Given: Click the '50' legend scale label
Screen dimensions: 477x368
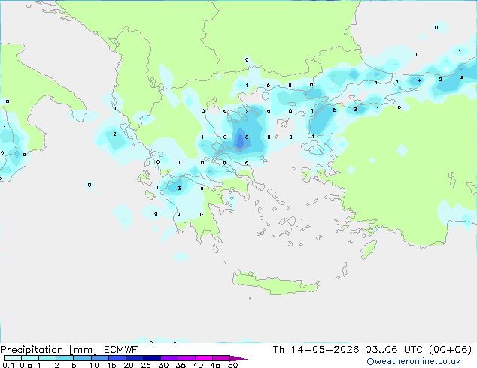Looking at the screenshot, I should (232, 365).
